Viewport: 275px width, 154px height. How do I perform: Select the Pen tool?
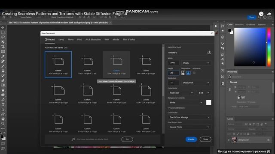[3, 100]
